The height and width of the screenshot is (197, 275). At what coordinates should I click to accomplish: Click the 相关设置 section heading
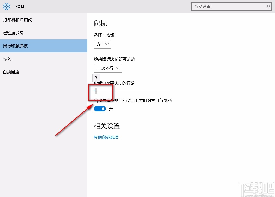tap(107, 126)
